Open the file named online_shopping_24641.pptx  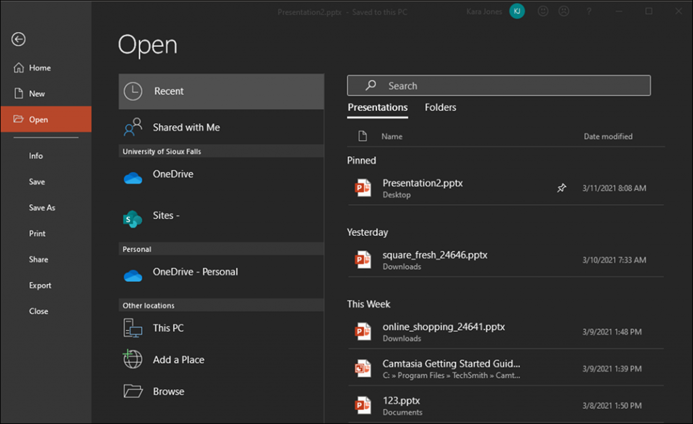pos(444,327)
